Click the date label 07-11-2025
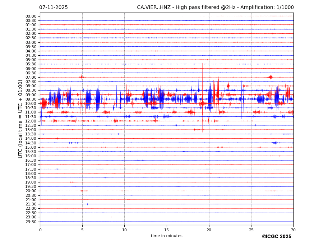This screenshot has height=250, width=333. point(53,7)
